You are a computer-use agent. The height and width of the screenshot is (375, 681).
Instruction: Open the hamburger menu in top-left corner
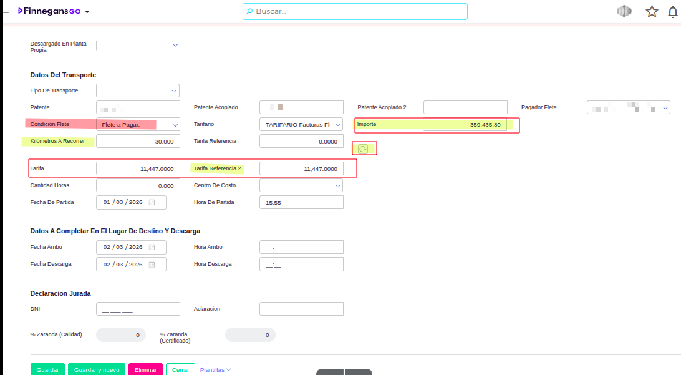pyautogui.click(x=6, y=11)
